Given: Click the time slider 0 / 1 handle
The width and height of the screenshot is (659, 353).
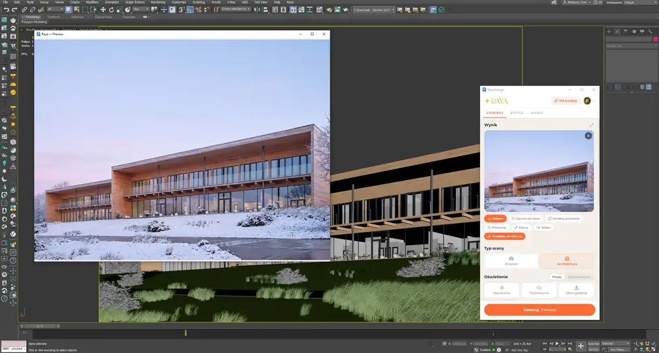Looking at the screenshot, I should [40, 326].
